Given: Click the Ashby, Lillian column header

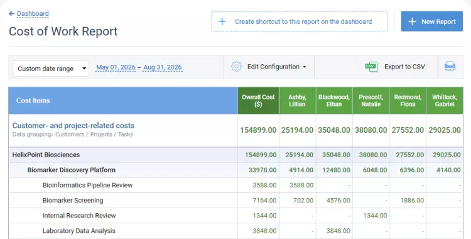Looking at the screenshot, I should pos(298,101).
